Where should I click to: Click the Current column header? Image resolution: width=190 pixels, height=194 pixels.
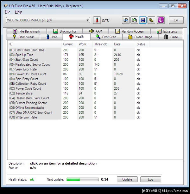pos(69,44)
